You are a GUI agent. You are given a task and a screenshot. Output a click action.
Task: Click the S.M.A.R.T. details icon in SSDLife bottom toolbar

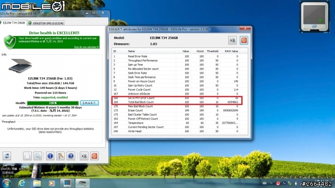point(84,156)
